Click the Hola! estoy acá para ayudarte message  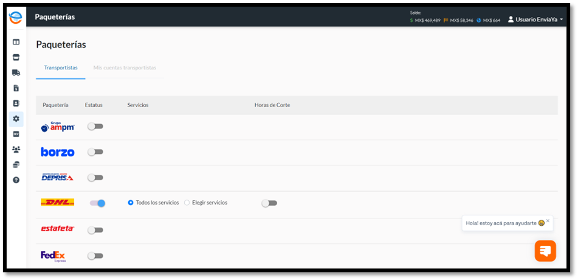[x=501, y=223]
